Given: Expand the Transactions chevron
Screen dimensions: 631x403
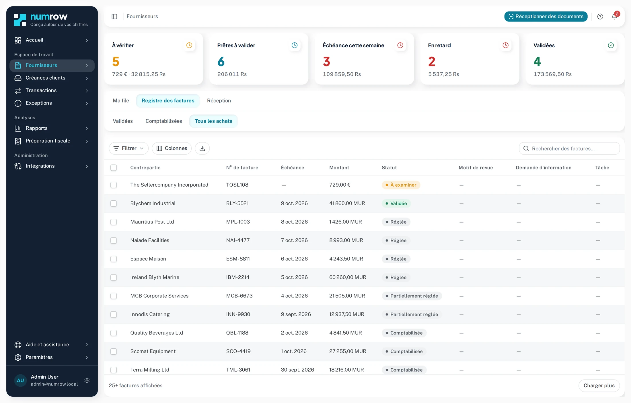Looking at the screenshot, I should (x=87, y=91).
